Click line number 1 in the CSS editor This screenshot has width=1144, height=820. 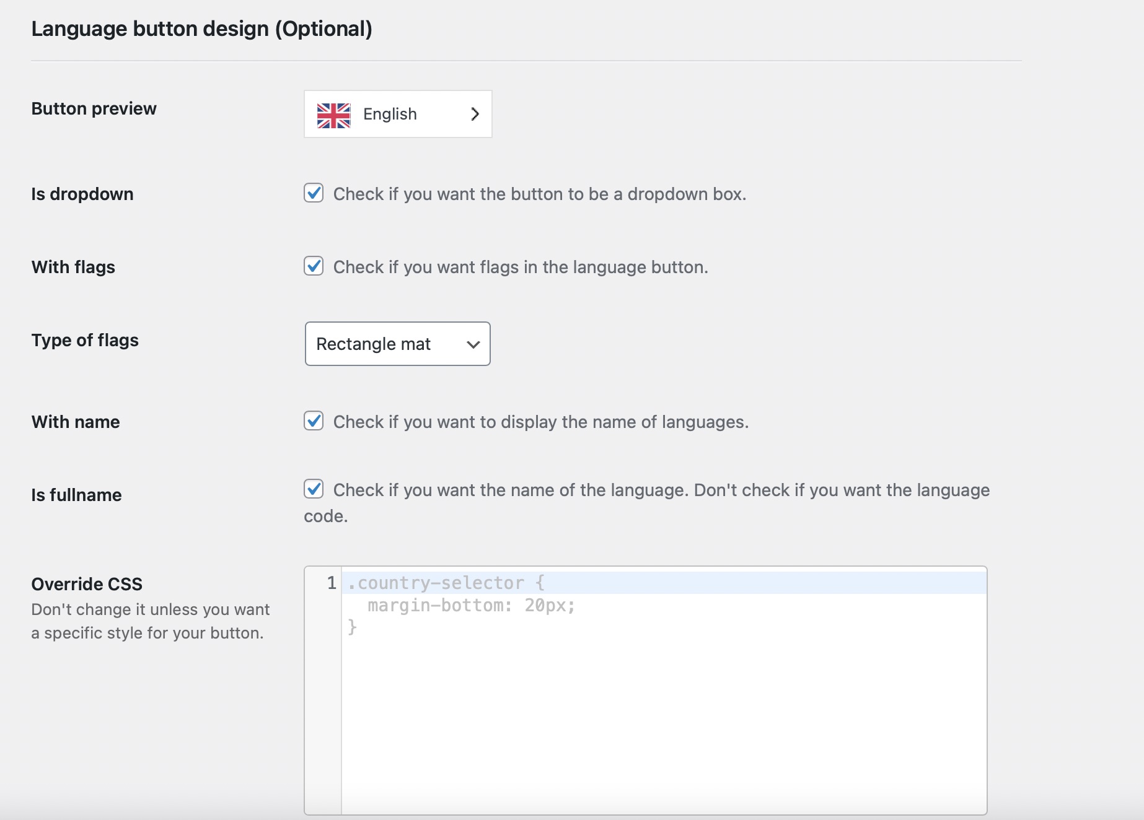point(329,582)
